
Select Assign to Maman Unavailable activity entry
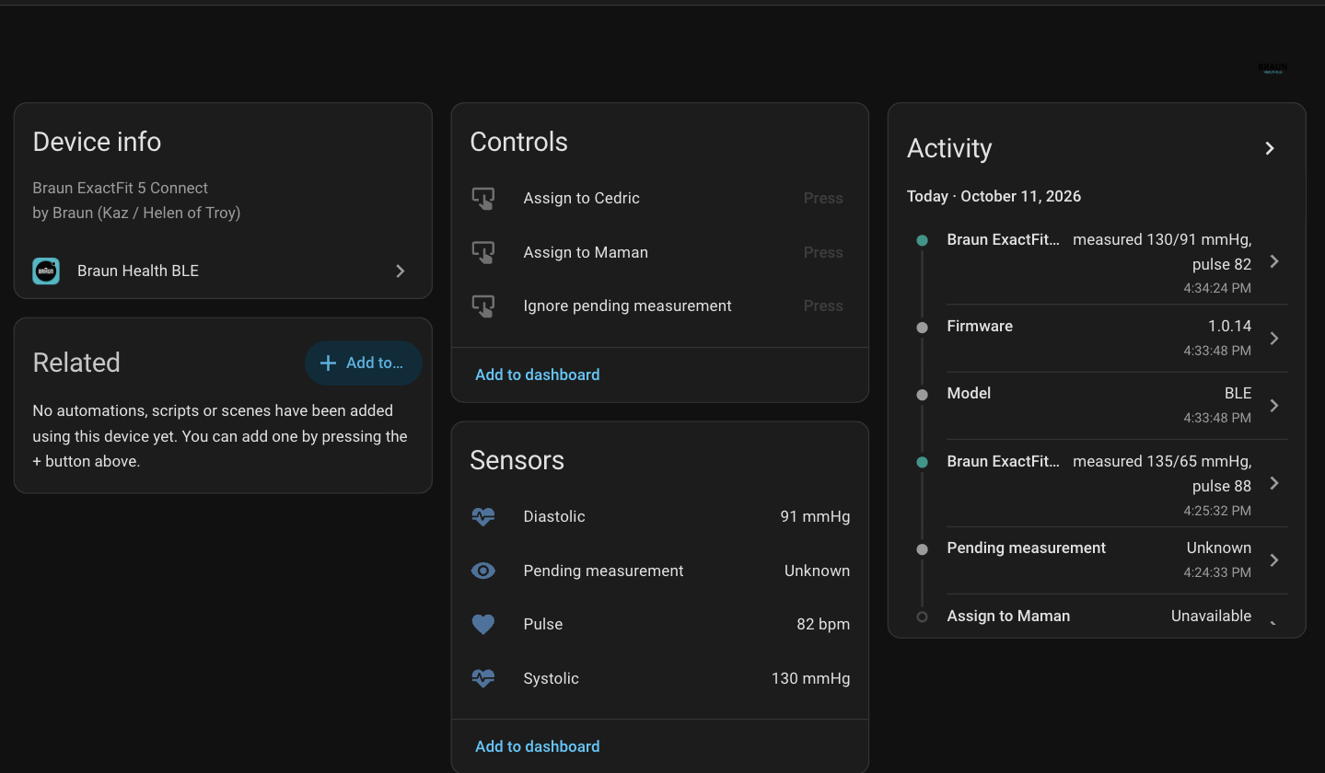[1099, 616]
